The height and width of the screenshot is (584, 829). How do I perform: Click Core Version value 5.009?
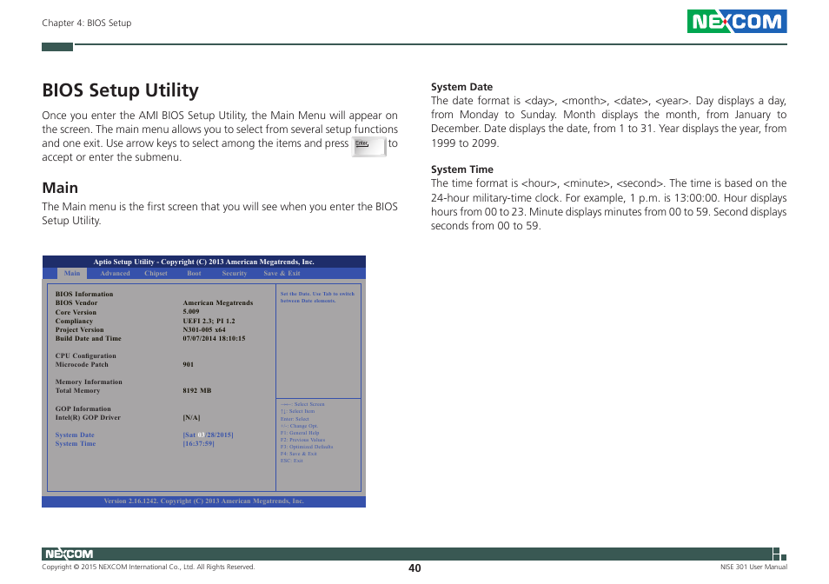click(x=191, y=312)
